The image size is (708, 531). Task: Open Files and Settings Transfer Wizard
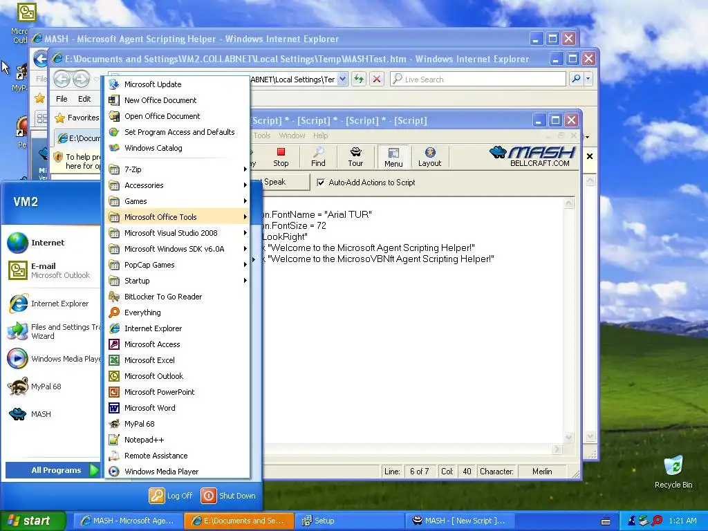53,331
